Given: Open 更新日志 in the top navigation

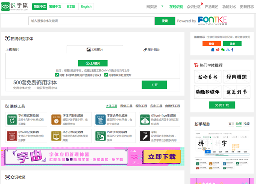Looking at the screenshot, I should (x=247, y=7).
